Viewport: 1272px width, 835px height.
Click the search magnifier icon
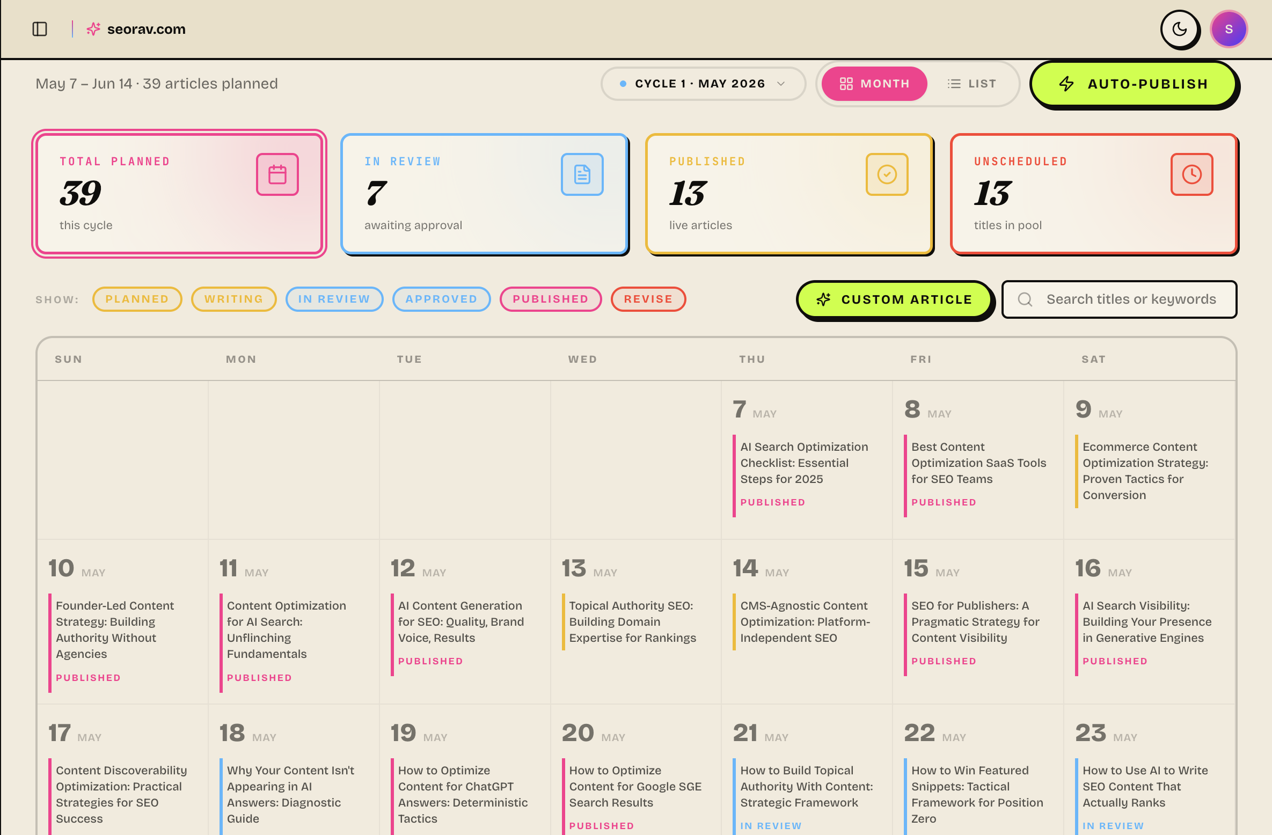1025,299
